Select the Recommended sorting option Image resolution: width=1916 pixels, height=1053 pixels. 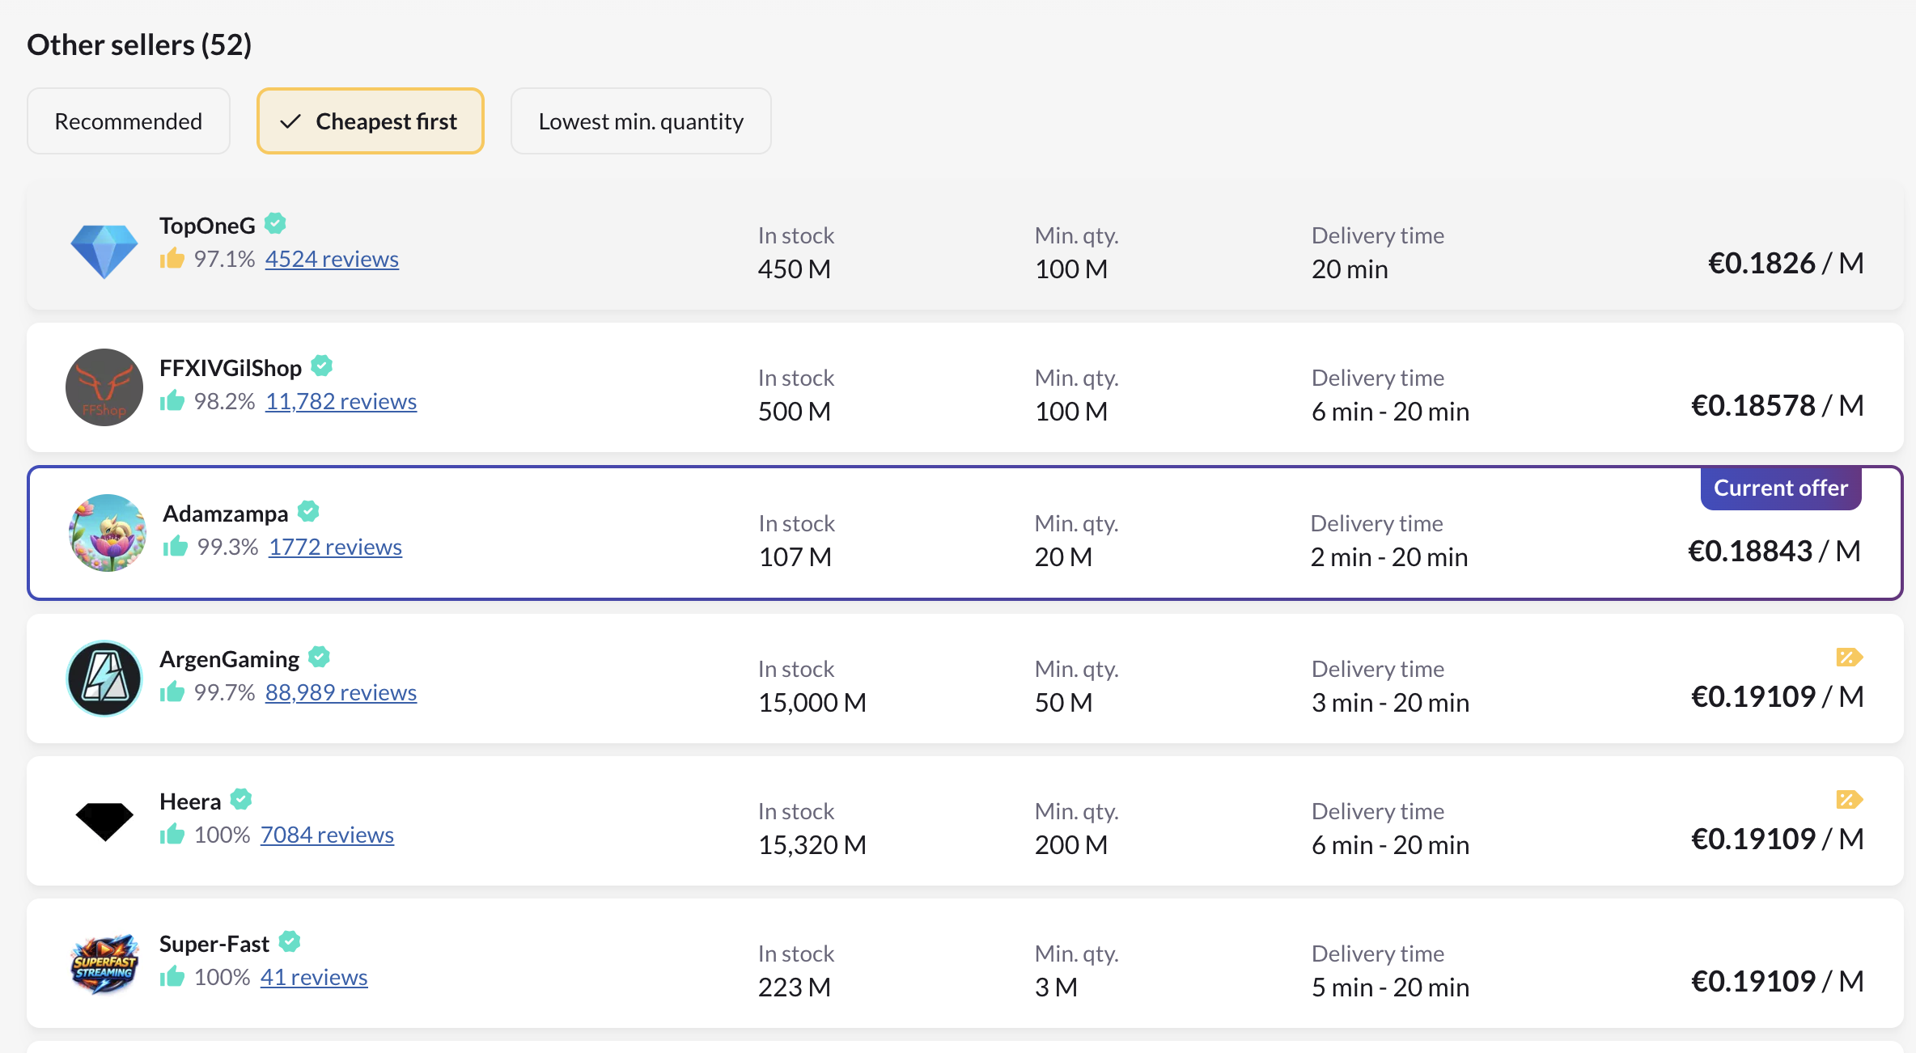[x=129, y=121]
